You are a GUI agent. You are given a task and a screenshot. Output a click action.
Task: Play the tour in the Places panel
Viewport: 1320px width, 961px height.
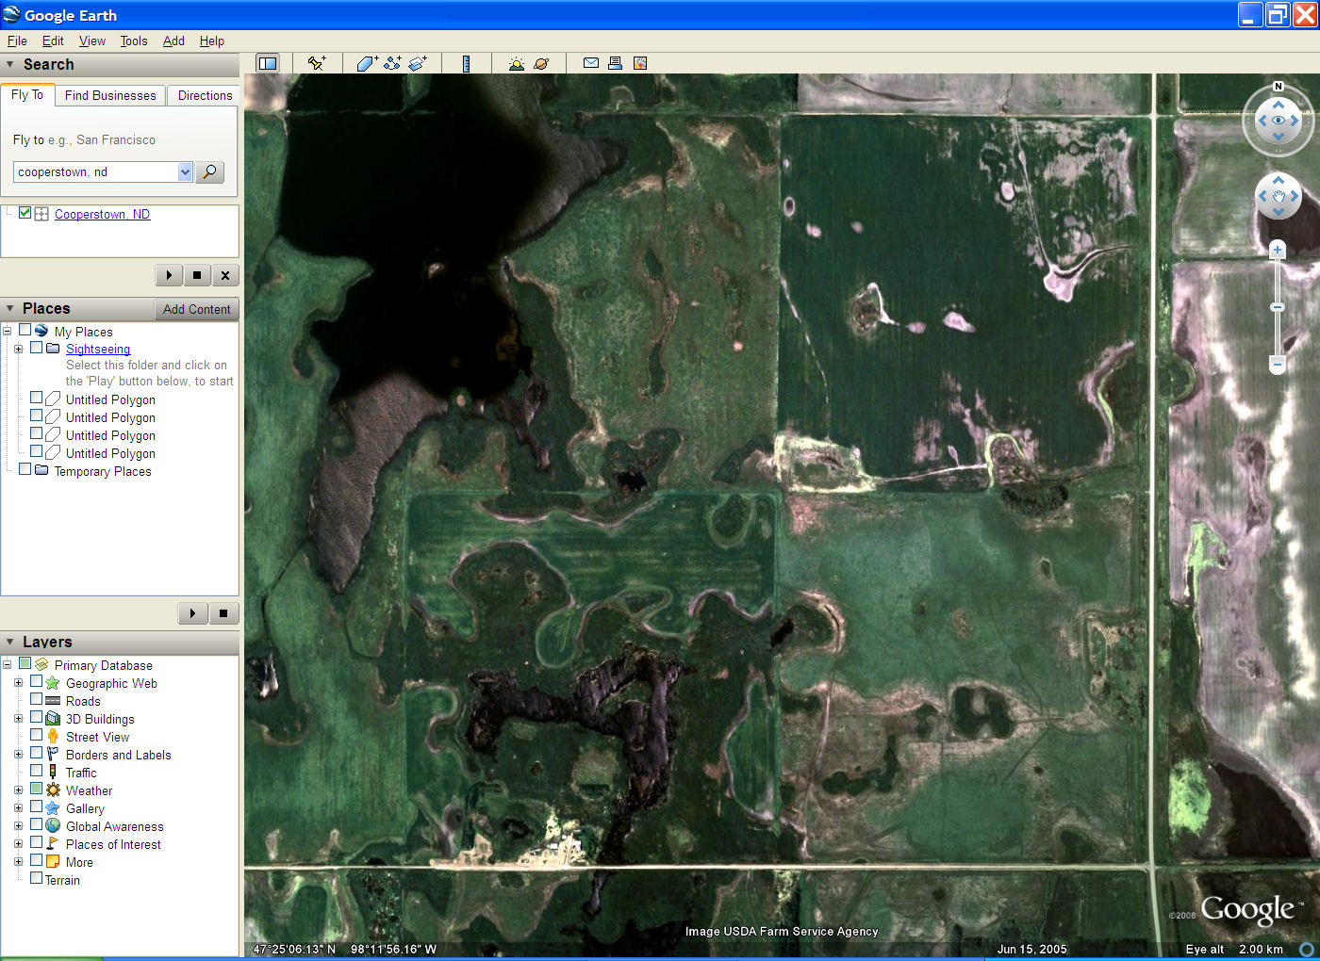pos(192,613)
